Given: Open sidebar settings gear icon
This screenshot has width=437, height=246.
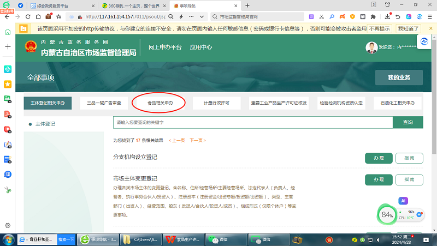Looking at the screenshot, I should click(8, 225).
